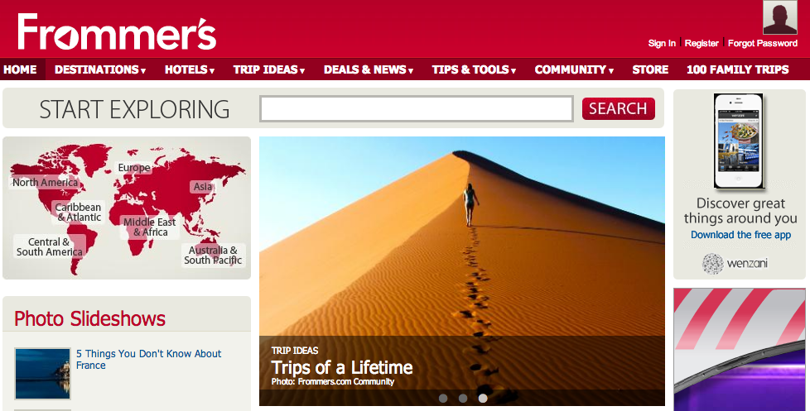
Task: Expand the Hotels dropdown menu
Action: [190, 69]
